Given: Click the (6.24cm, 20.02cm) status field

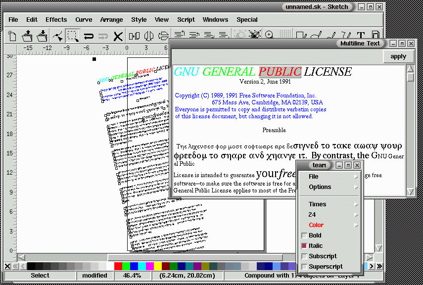Looking at the screenshot, I should pyautogui.click(x=187, y=276).
